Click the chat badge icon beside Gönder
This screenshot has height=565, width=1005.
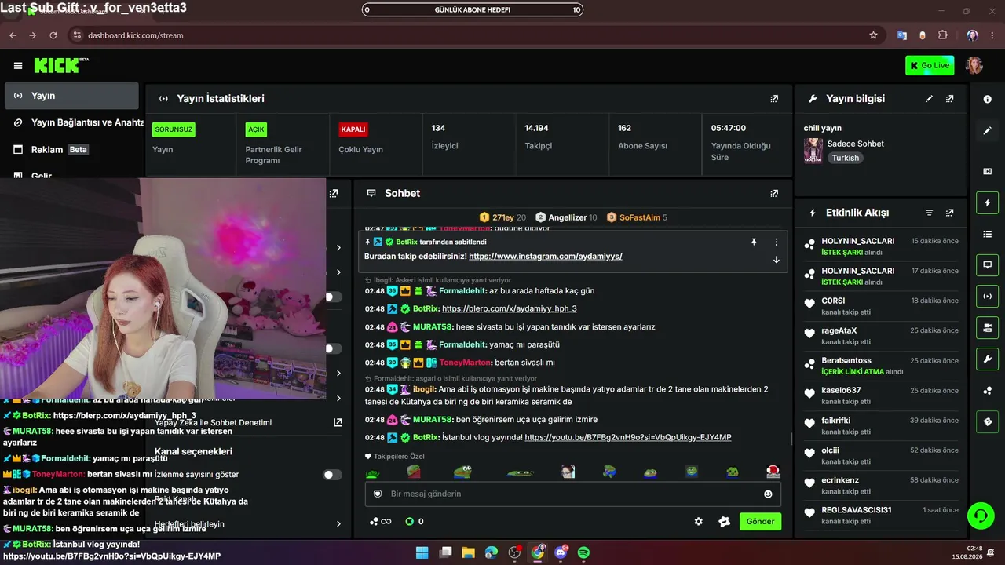(x=724, y=521)
